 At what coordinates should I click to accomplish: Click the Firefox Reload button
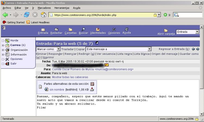coord(26,15)
